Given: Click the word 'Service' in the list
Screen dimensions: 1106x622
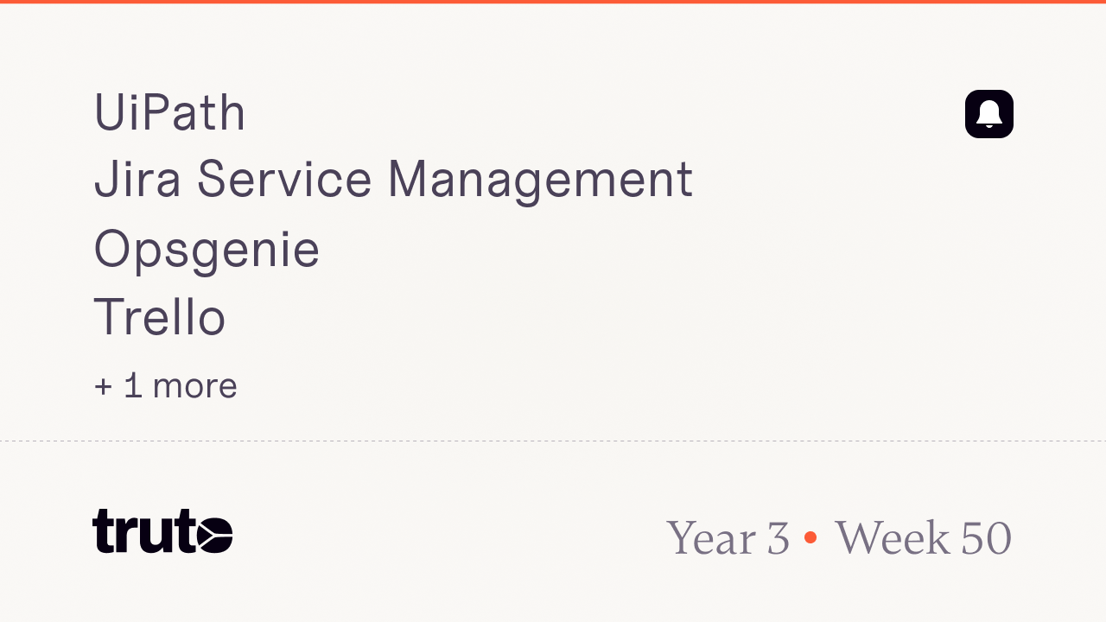Looking at the screenshot, I should [x=284, y=180].
